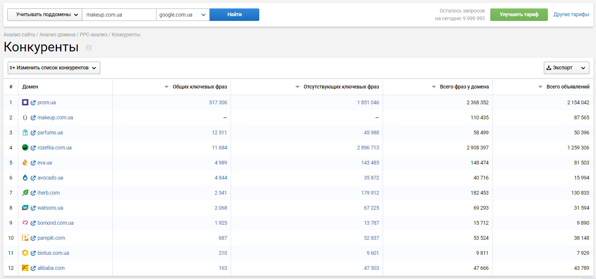Click missing phrases value 9 601
596x279 pixels.
(373, 253)
